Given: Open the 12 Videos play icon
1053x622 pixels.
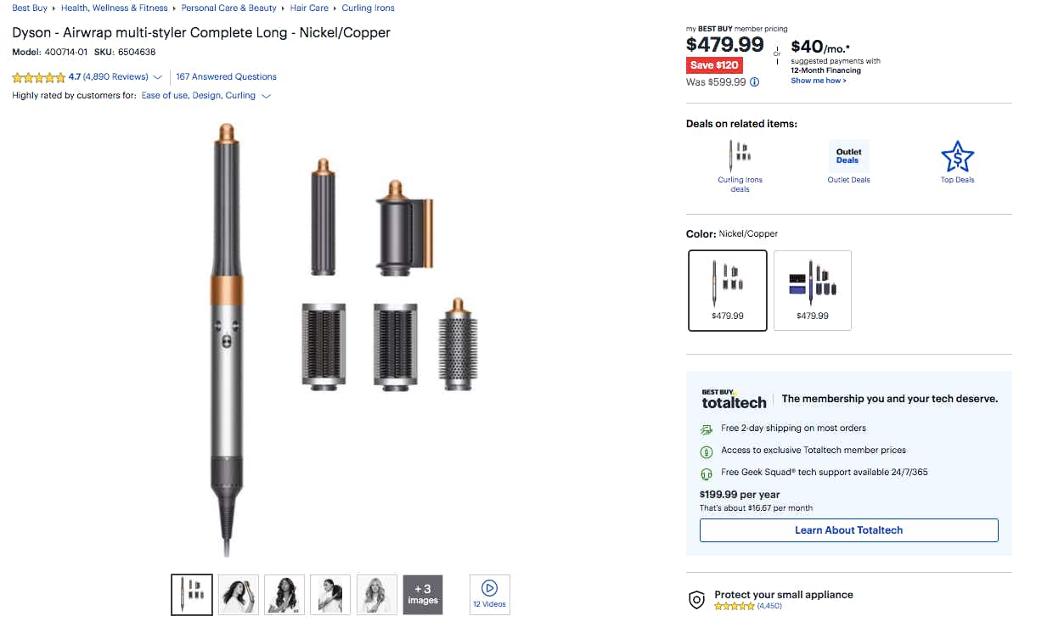Looking at the screenshot, I should point(489,589).
